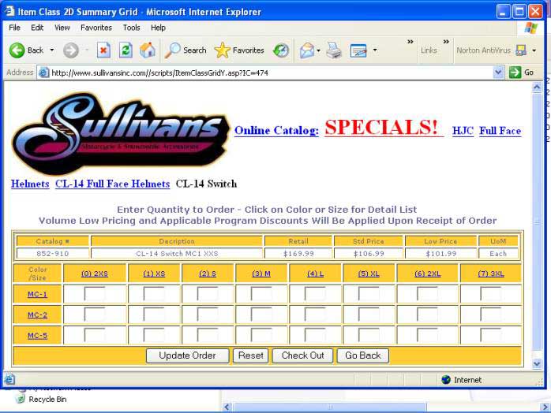Open the address bar URL dropdown
The width and height of the screenshot is (551, 413).
click(x=498, y=73)
